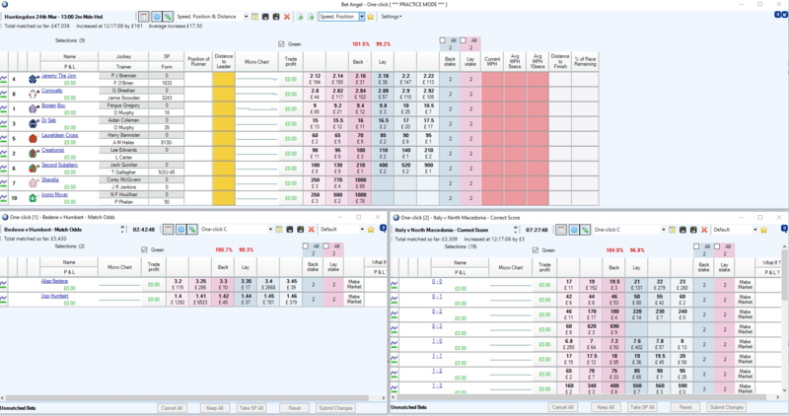Click back stake field for Jeremy The Jinn
Viewport: 789px width, 416px height.
pos(450,79)
